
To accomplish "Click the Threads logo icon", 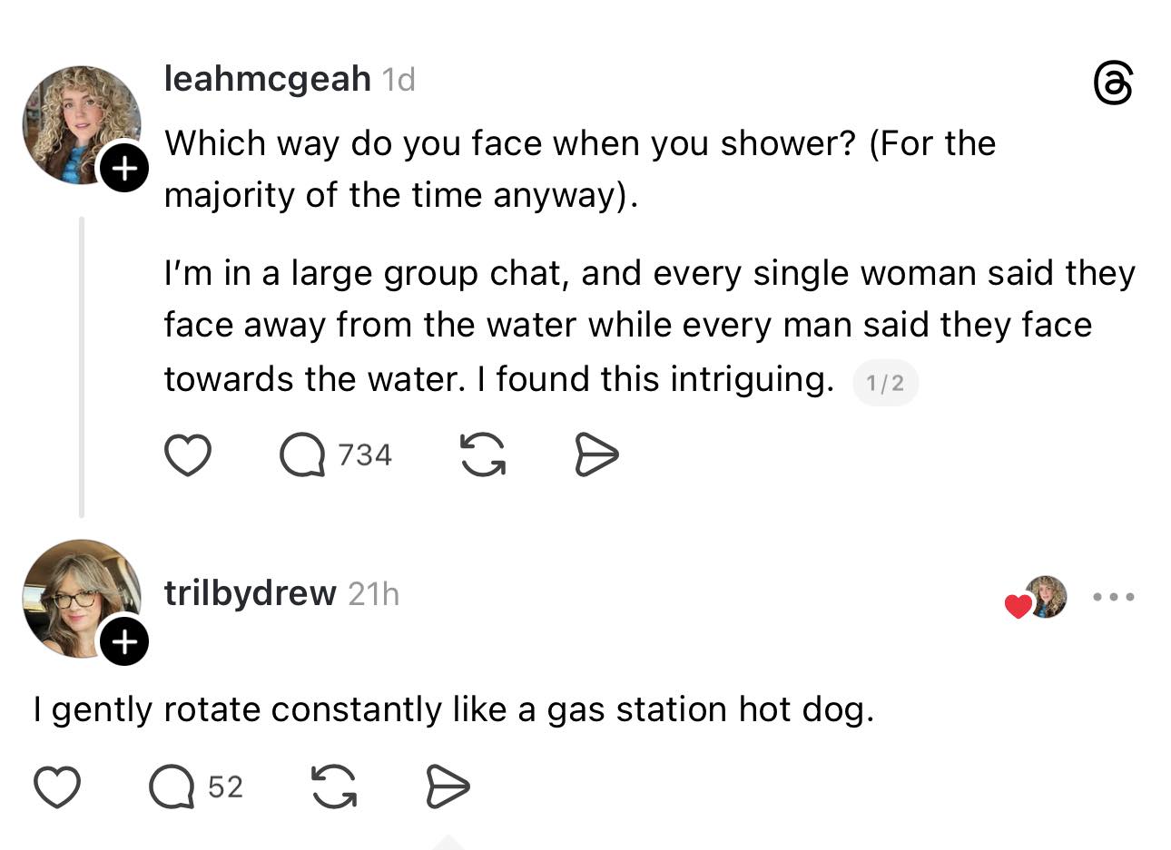I will (x=1113, y=83).
